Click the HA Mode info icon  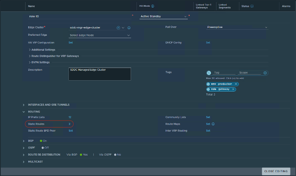(x=153, y=6)
